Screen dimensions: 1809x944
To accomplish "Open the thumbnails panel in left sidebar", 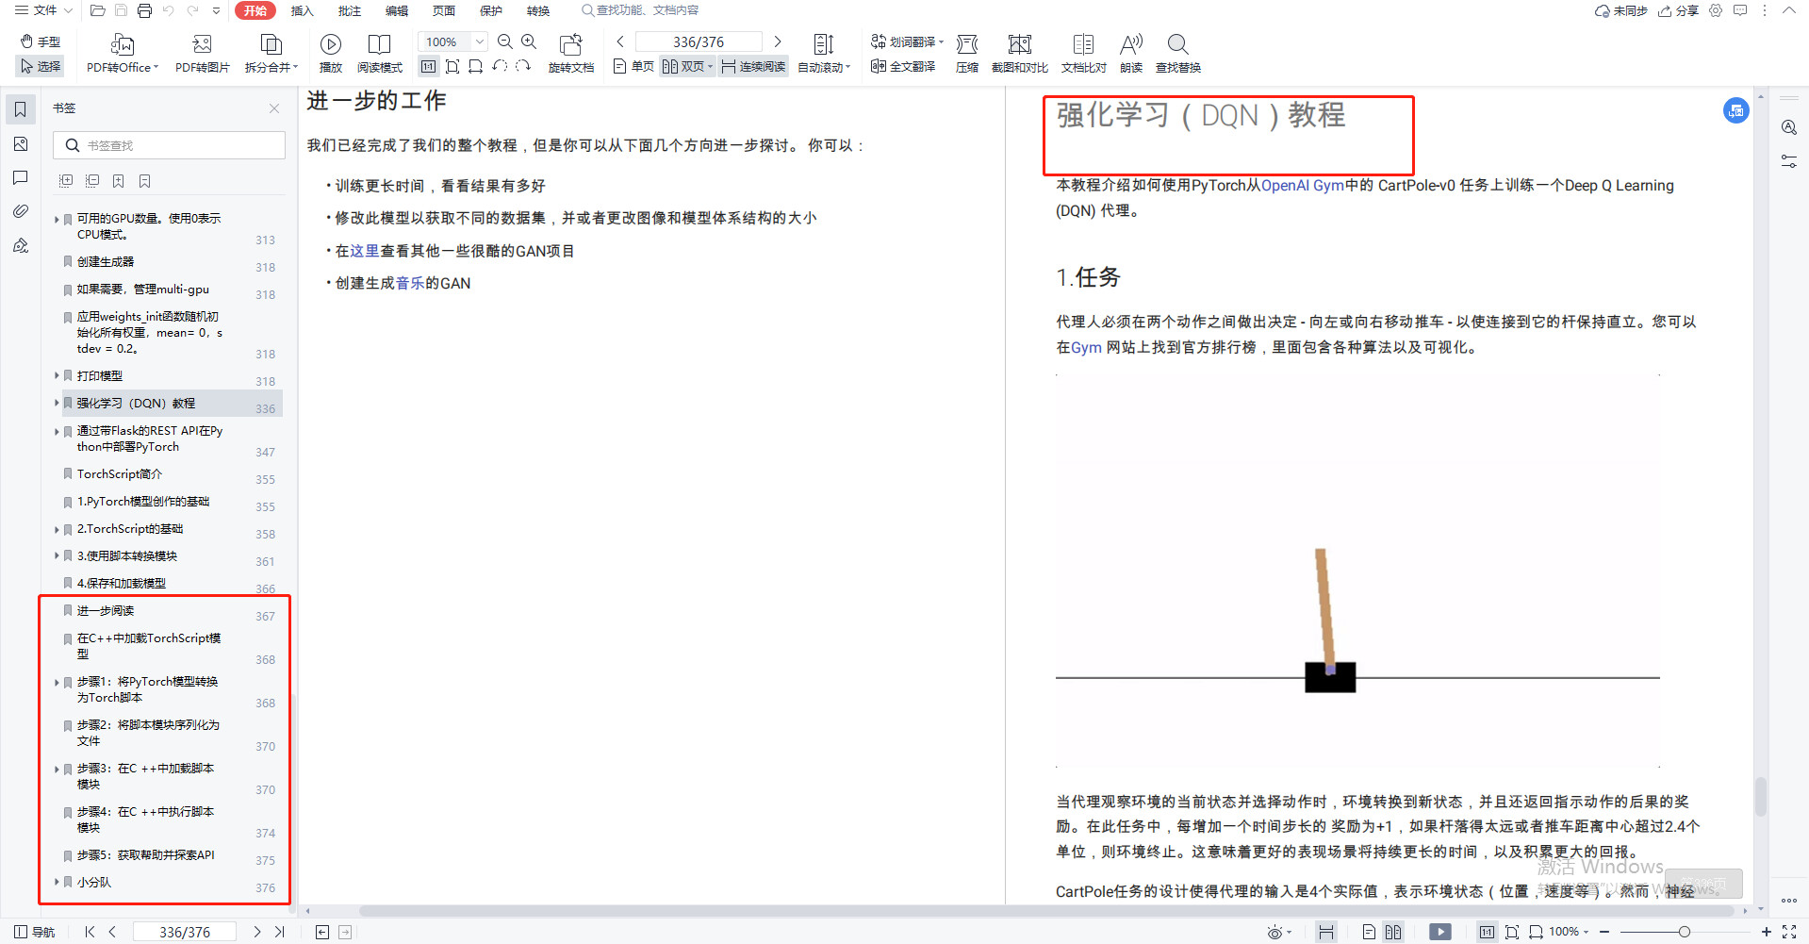I will coord(21,144).
